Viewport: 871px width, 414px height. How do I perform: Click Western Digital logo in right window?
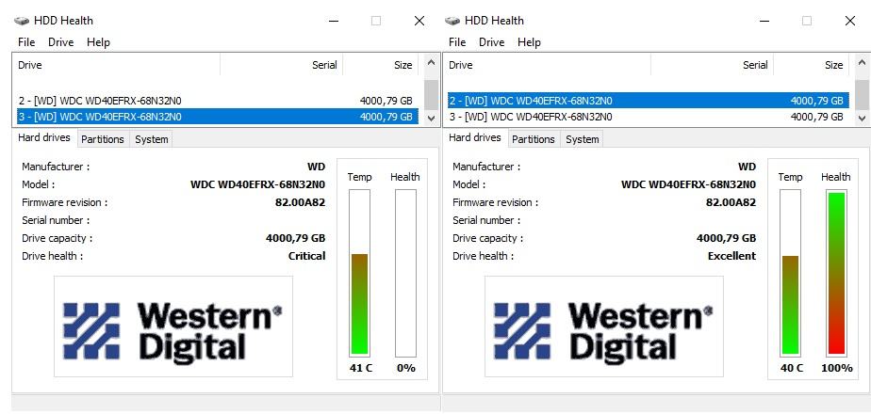604,326
